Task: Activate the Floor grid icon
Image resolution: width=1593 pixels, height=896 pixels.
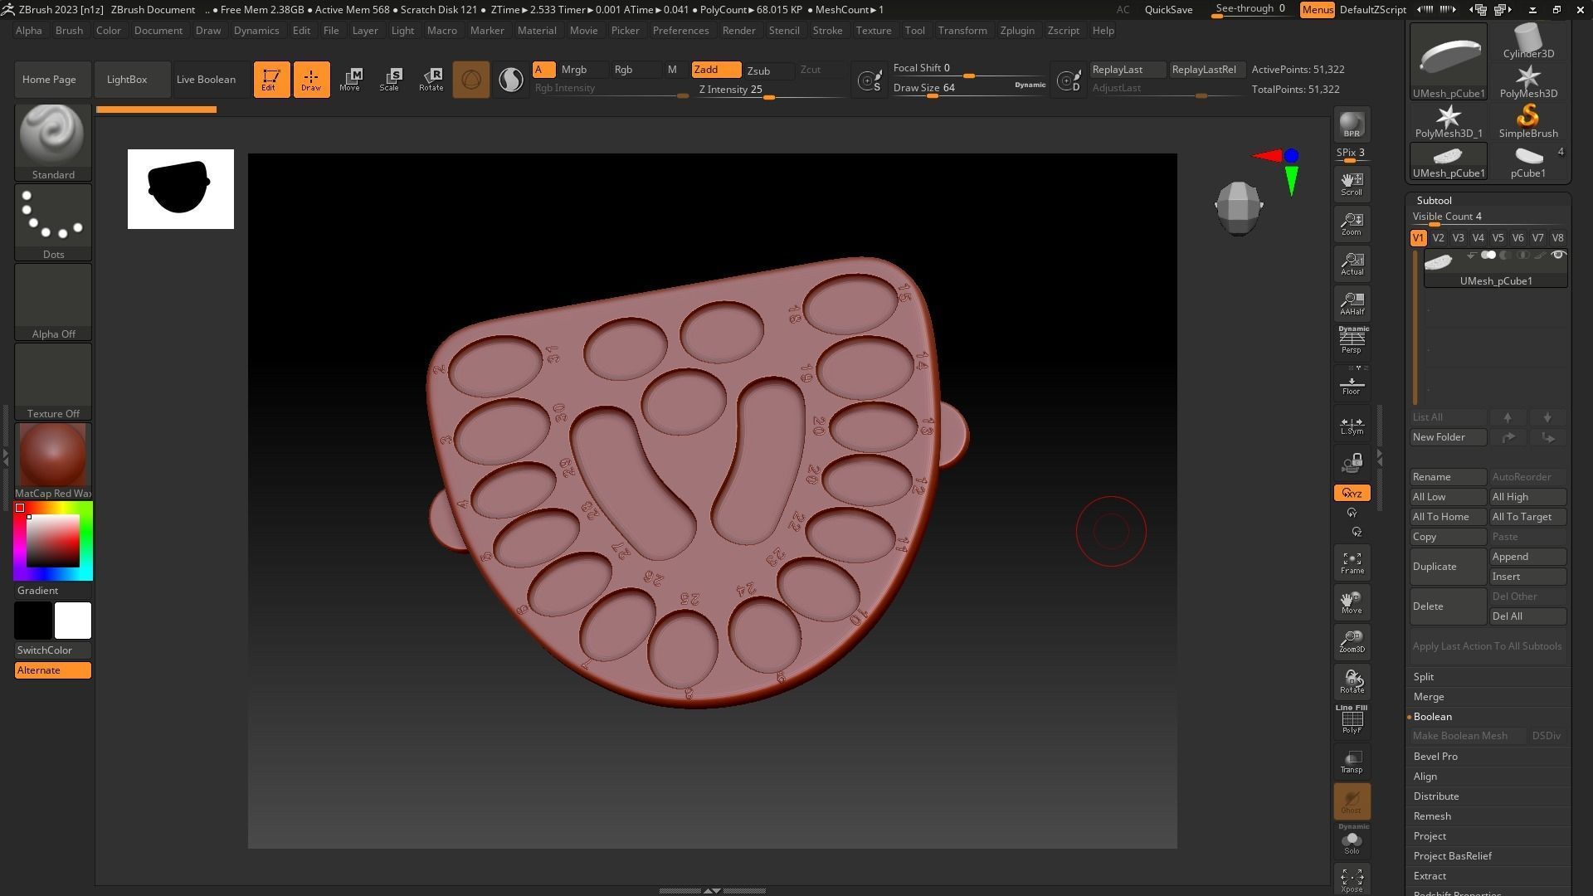Action: coord(1352,385)
